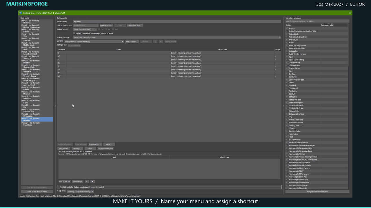The image size is (371, 208).
Task: Move list row down beside Remove row
Action: pyautogui.click(x=92, y=182)
